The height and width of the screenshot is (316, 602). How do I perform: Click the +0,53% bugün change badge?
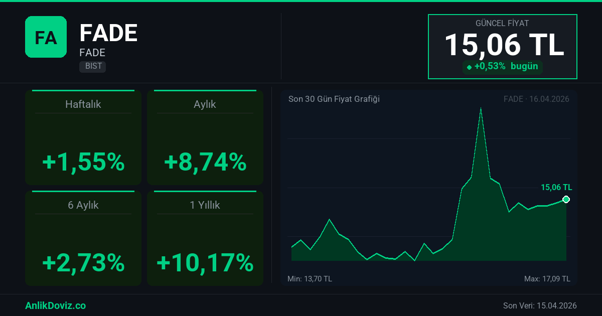click(x=503, y=67)
